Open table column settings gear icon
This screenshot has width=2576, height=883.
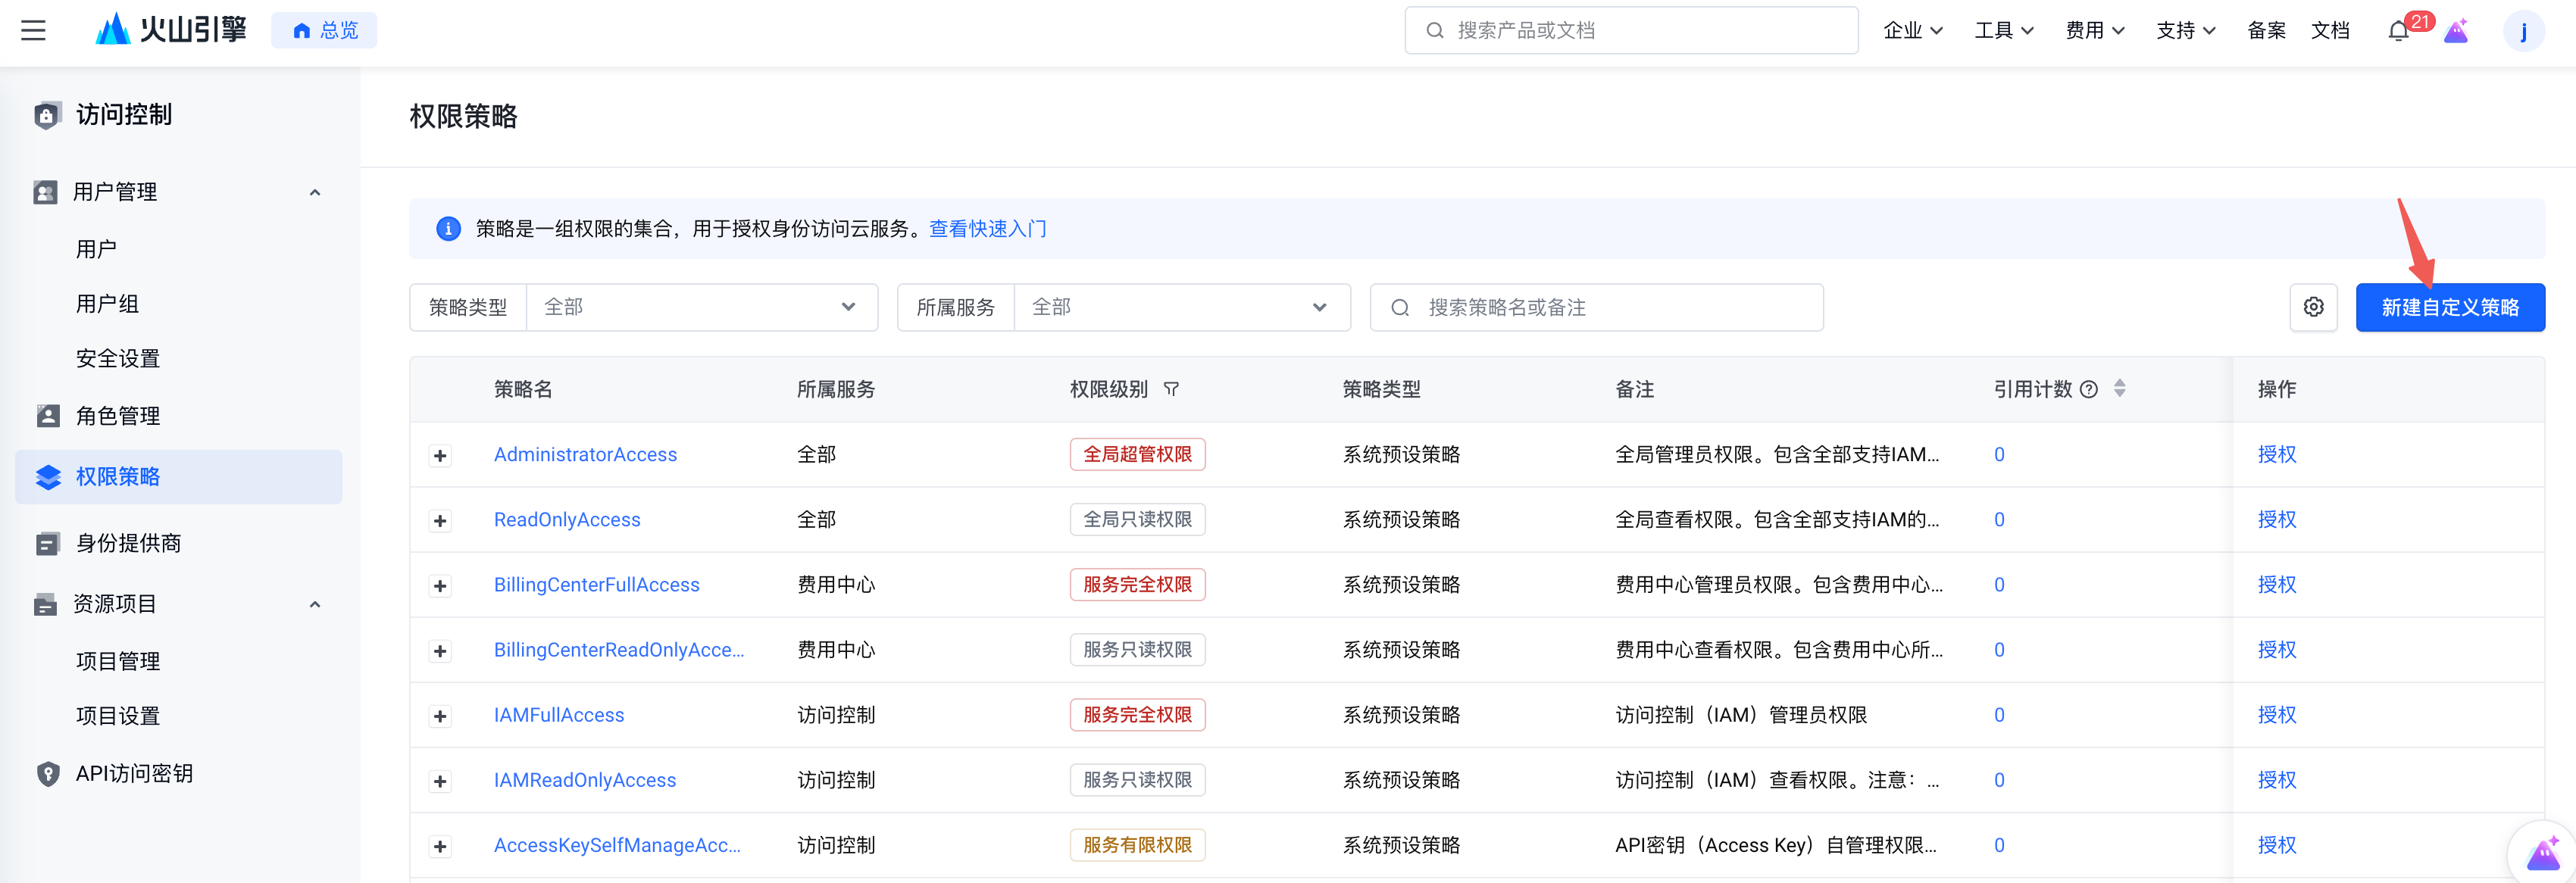click(x=2313, y=307)
